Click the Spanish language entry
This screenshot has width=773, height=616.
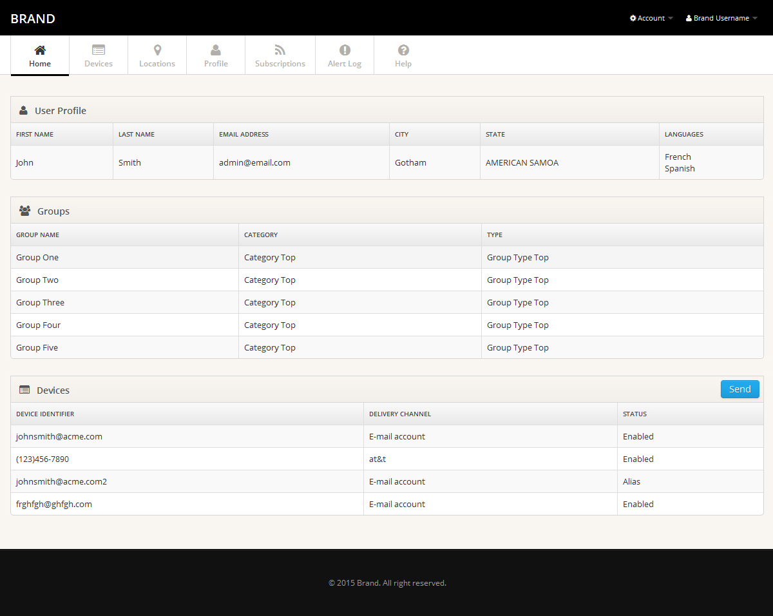pos(680,168)
